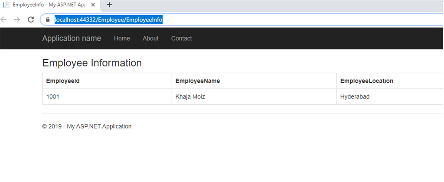Click the forward navigation arrow
This screenshot has width=444, height=182.
click(17, 19)
